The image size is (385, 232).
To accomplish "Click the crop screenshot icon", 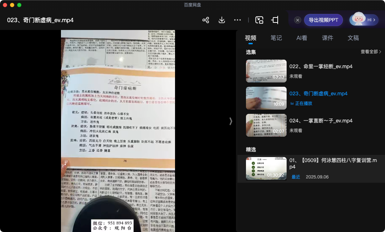I will pyautogui.click(x=275, y=20).
